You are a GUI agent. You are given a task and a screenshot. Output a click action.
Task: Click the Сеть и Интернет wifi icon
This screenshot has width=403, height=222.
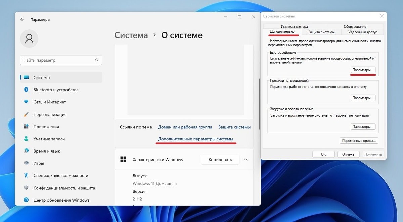[26, 102]
